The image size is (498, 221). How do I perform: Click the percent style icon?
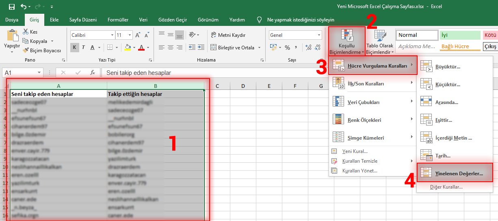pyautogui.click(x=287, y=48)
